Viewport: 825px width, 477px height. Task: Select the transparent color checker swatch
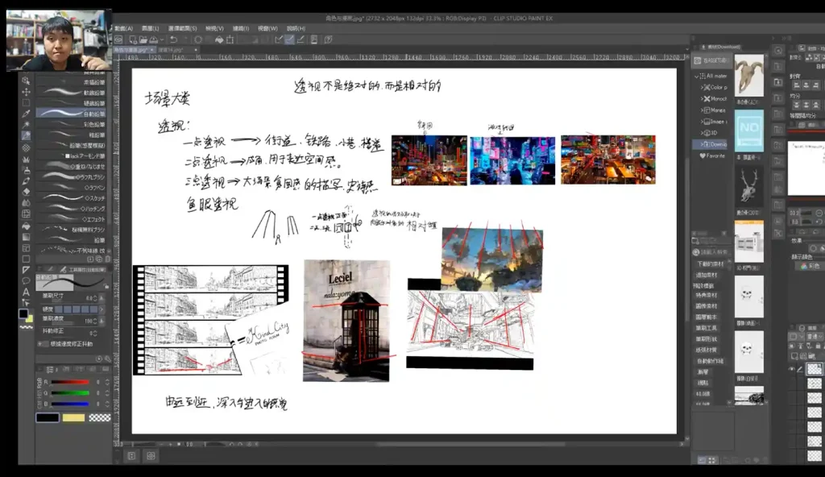pyautogui.click(x=99, y=417)
